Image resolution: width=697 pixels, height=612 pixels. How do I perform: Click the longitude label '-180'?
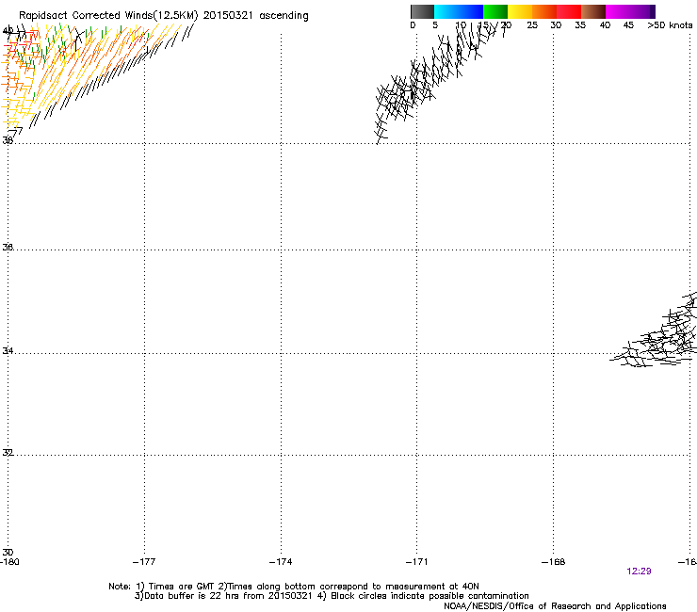(x=9, y=562)
